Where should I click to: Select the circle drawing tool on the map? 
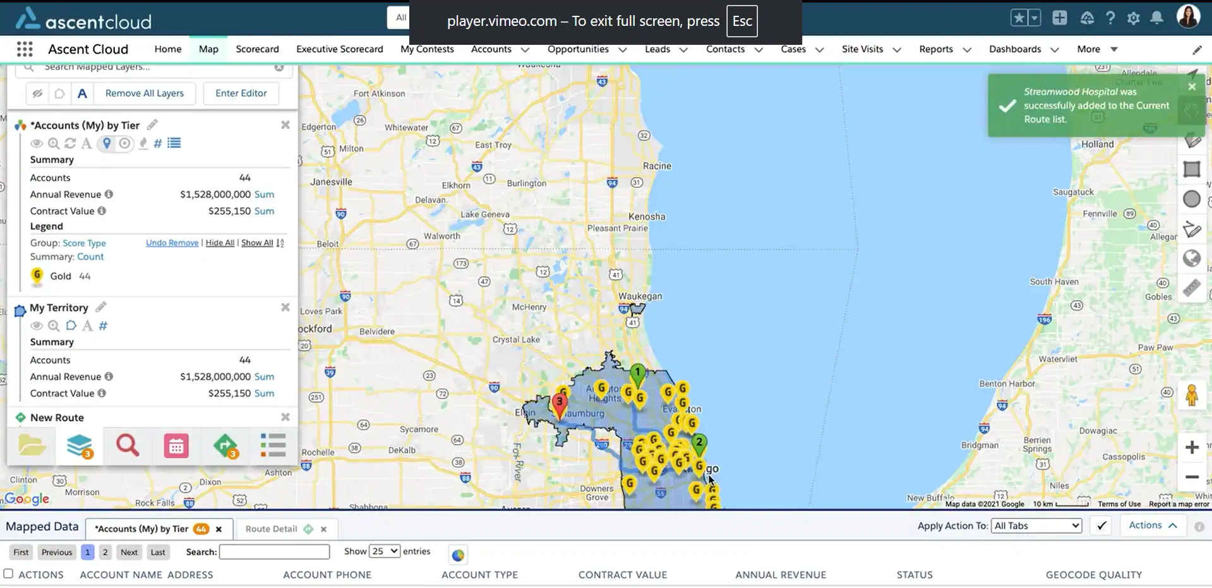(x=1191, y=198)
